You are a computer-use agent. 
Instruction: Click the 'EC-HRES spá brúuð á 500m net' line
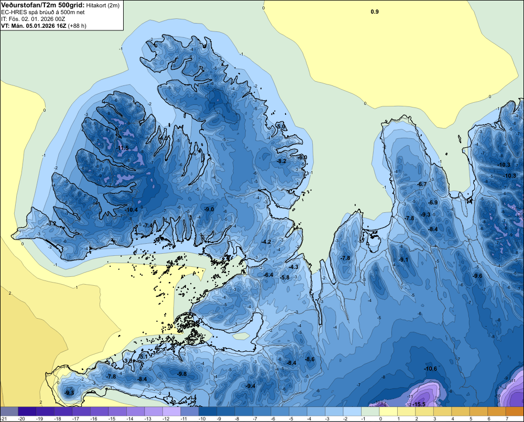click(x=43, y=12)
